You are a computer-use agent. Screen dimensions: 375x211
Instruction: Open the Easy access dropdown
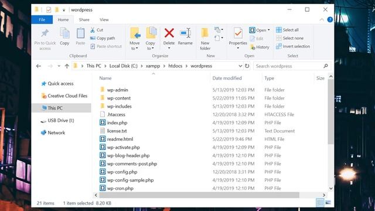pos(219,38)
